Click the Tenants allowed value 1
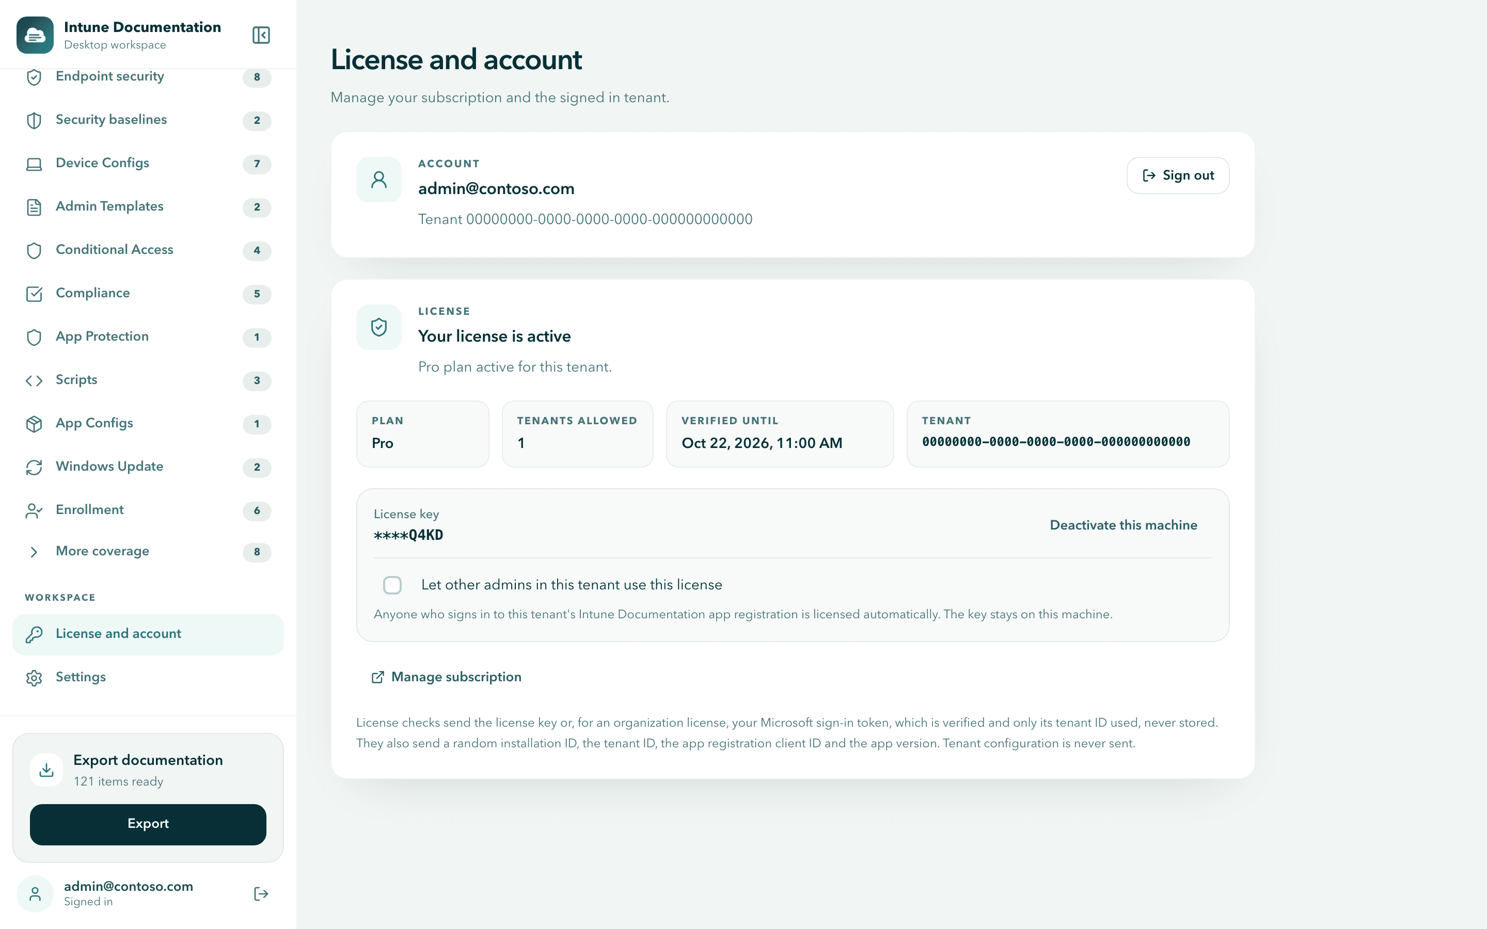 click(521, 443)
